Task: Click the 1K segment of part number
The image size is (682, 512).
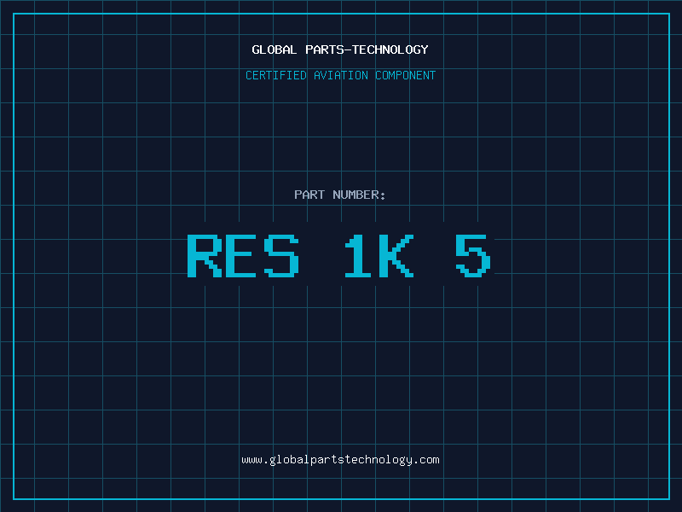Action: click(x=378, y=256)
